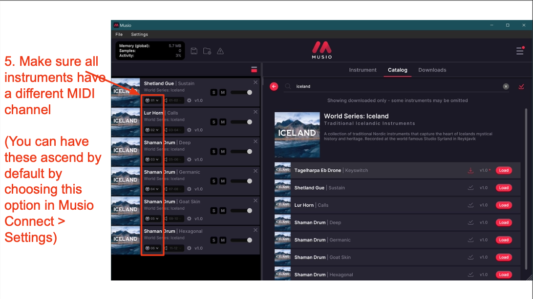
Task: Open settings gear for Lur Horn instrument
Action: click(x=190, y=130)
